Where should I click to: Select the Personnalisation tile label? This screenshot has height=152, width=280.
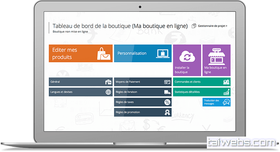(132, 54)
